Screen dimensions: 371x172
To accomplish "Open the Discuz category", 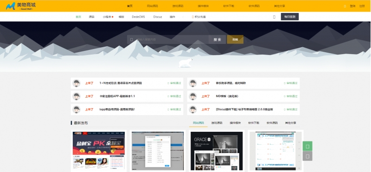I will (x=158, y=17).
